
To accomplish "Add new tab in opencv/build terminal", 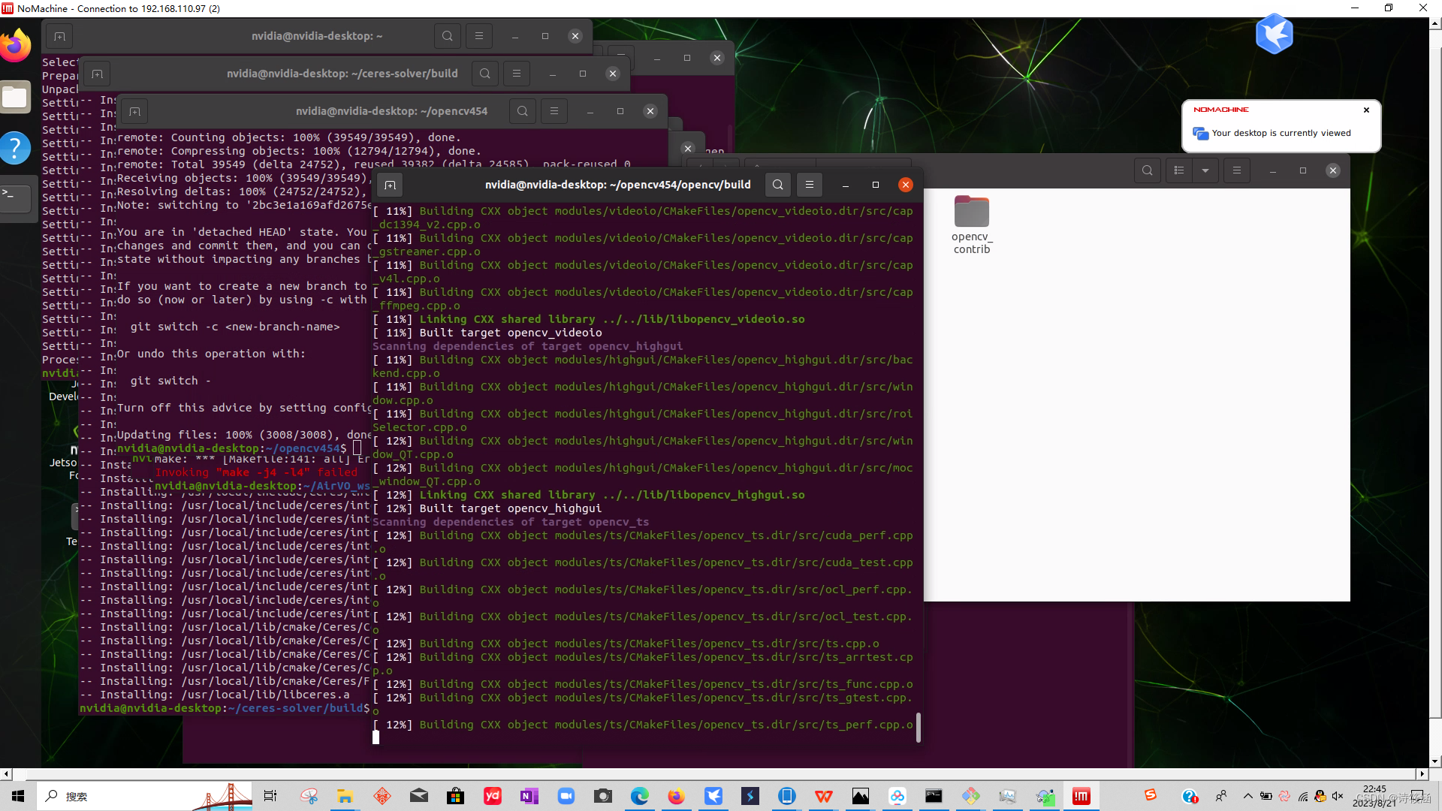I will pyautogui.click(x=390, y=185).
